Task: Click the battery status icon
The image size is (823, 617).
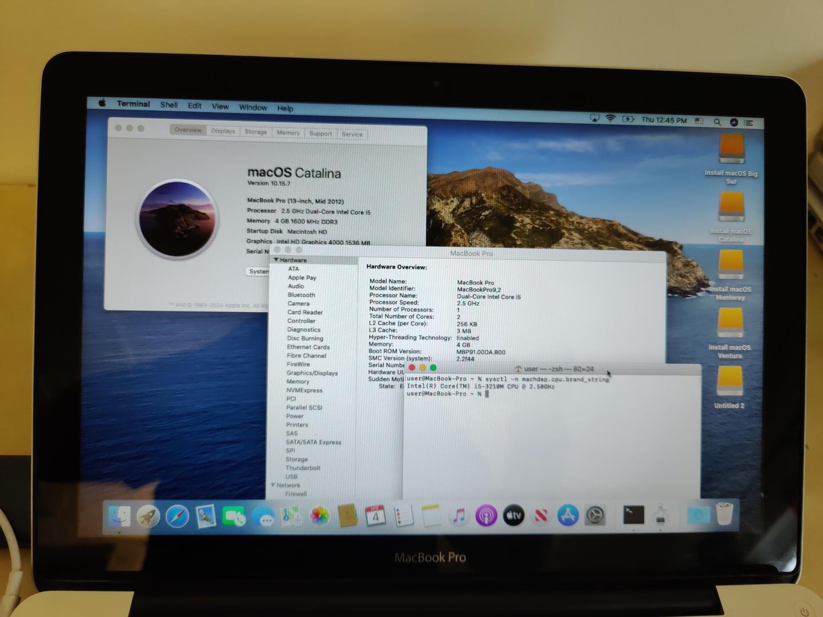Action: tap(628, 119)
